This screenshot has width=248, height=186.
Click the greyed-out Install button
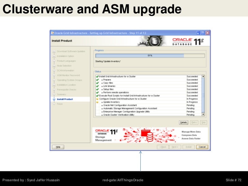[188, 147]
